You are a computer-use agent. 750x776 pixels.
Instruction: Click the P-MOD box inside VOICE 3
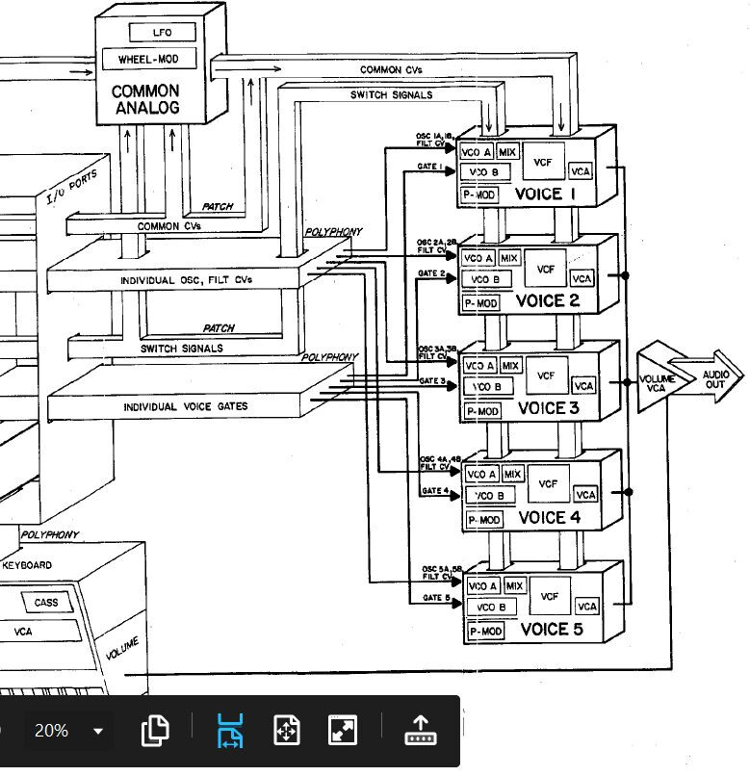point(482,411)
